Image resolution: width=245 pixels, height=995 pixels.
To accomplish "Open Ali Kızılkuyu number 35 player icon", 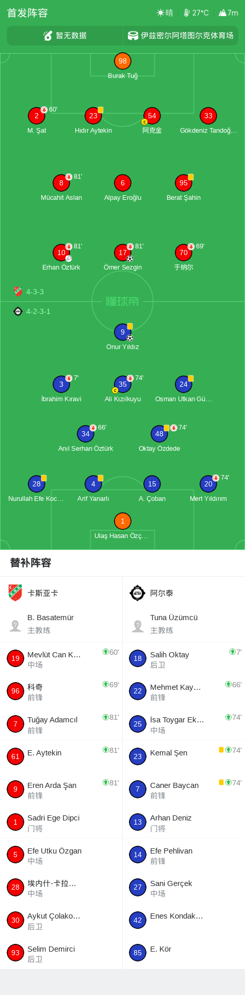I will 123,384.
